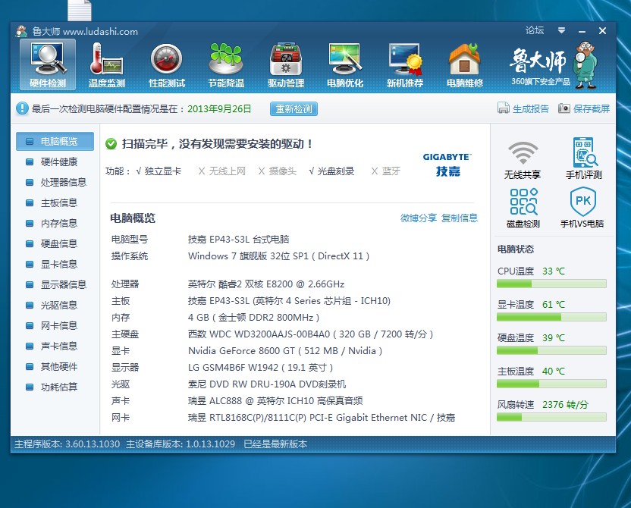Click the GIGABYTE 技嘉 brand logo
The height and width of the screenshot is (508, 631).
[447, 165]
